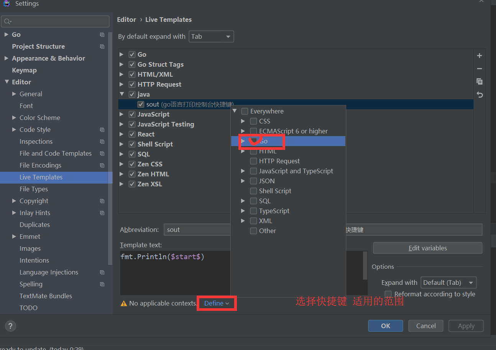This screenshot has width=496, height=350.
Task: Click project-level icon beside Inlay Hints
Action: tap(102, 213)
